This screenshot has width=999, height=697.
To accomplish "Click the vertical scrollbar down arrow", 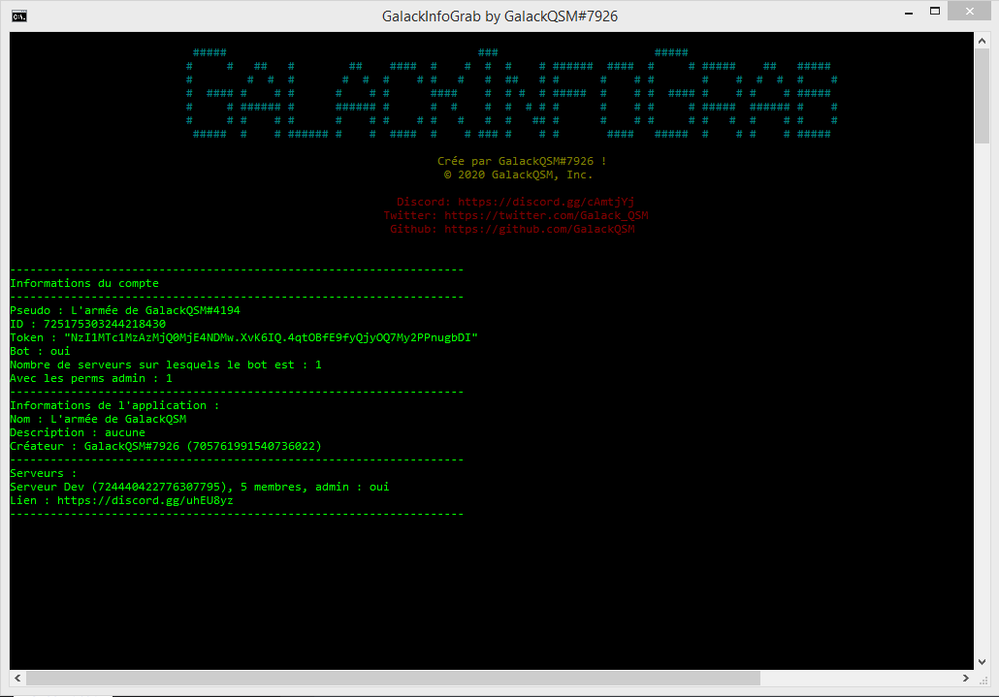I will click(982, 662).
